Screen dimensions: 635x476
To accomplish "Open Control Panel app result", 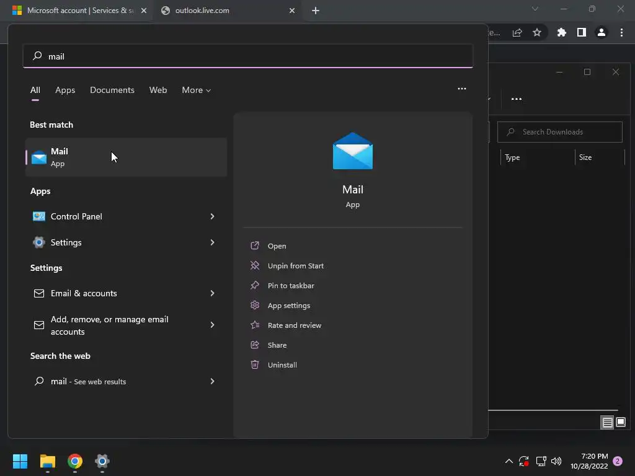I will tap(126, 216).
